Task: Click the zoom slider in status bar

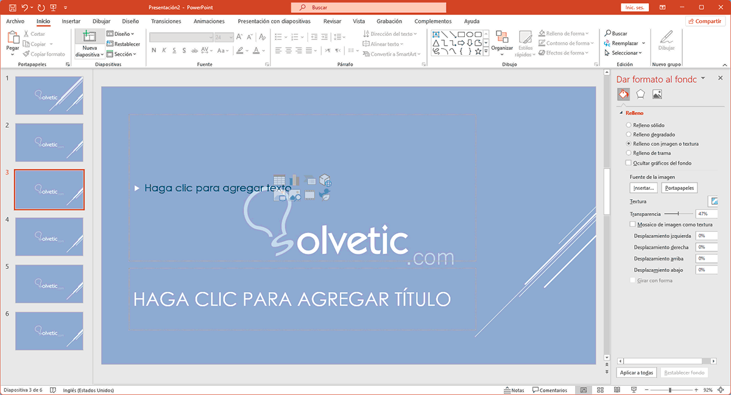Action: (x=670, y=390)
